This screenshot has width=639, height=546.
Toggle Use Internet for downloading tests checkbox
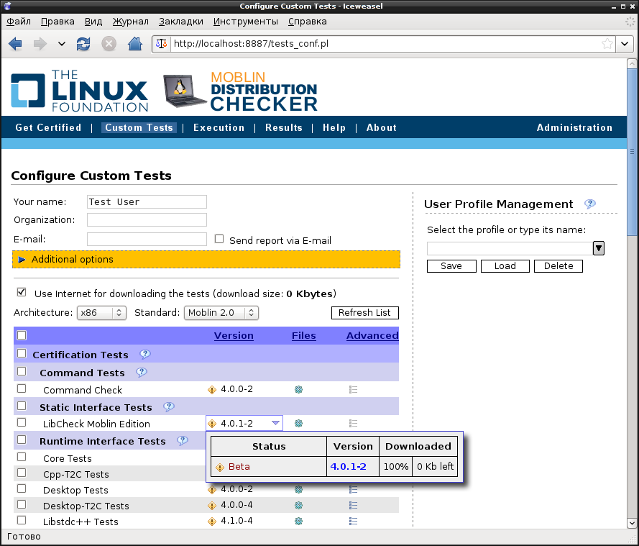(x=22, y=292)
